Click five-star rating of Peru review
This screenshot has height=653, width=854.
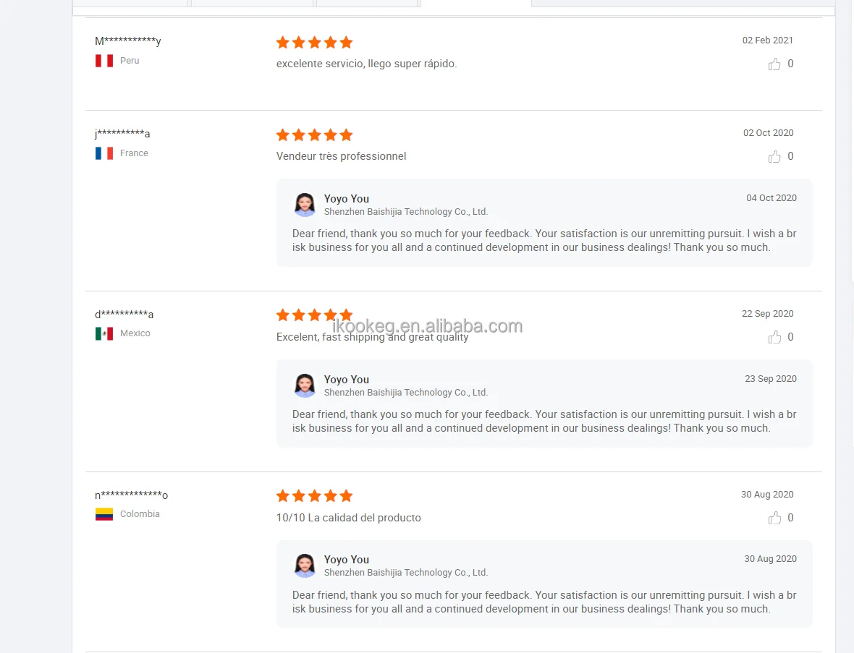point(314,43)
